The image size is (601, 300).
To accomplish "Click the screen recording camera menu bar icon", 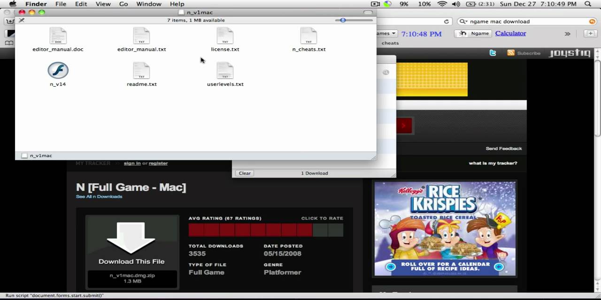I will pos(375,4).
